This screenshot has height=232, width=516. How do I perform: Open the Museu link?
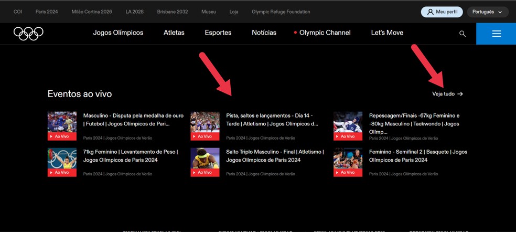tap(209, 12)
